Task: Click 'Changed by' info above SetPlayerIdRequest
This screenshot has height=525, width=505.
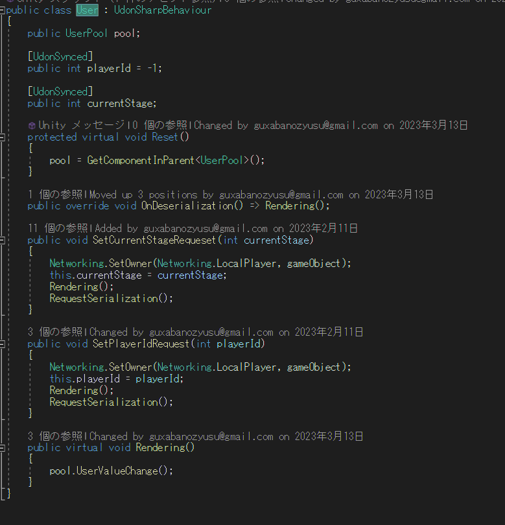Action: pyautogui.click(x=226, y=332)
